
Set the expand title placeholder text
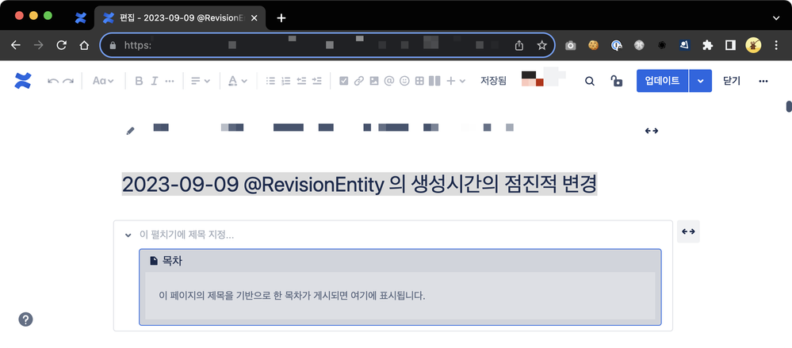[x=187, y=235]
